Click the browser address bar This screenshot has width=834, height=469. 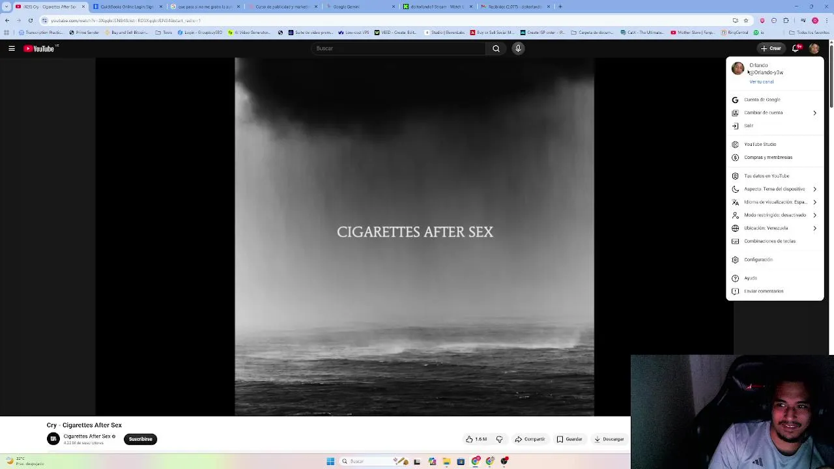tap(384, 20)
